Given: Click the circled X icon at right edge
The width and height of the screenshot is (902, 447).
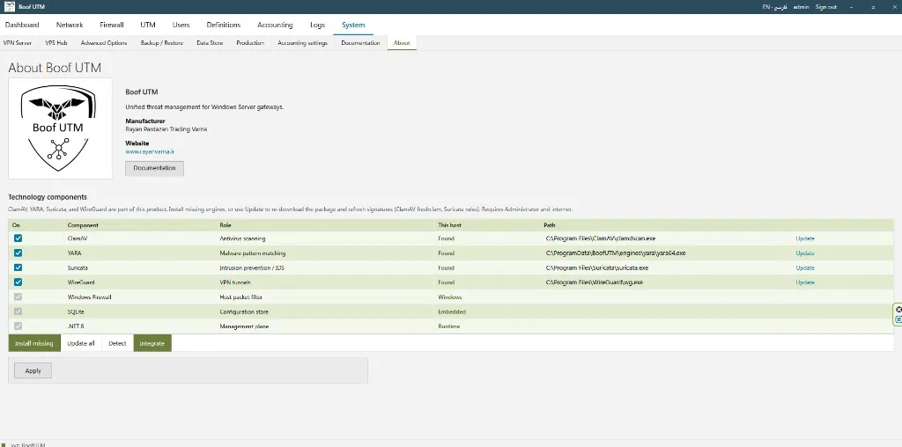Looking at the screenshot, I should click(898, 310).
